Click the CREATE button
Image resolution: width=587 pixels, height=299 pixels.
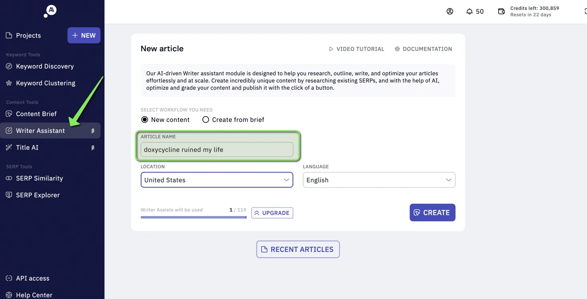433,213
